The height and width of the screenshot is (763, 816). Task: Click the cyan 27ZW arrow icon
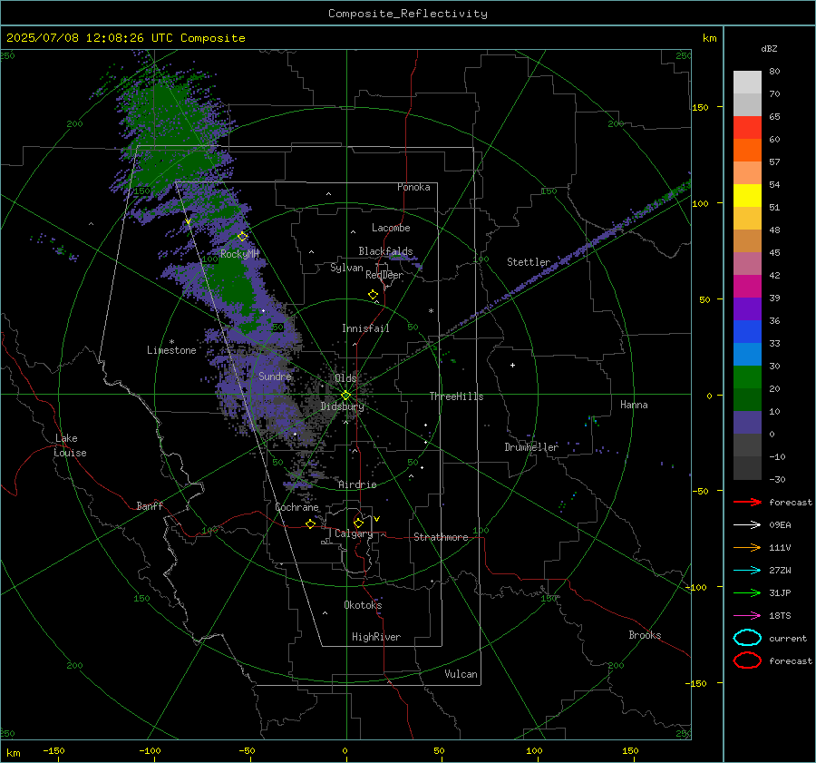pyautogui.click(x=747, y=571)
